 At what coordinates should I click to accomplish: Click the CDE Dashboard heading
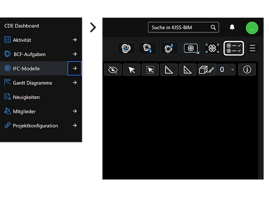click(22, 26)
